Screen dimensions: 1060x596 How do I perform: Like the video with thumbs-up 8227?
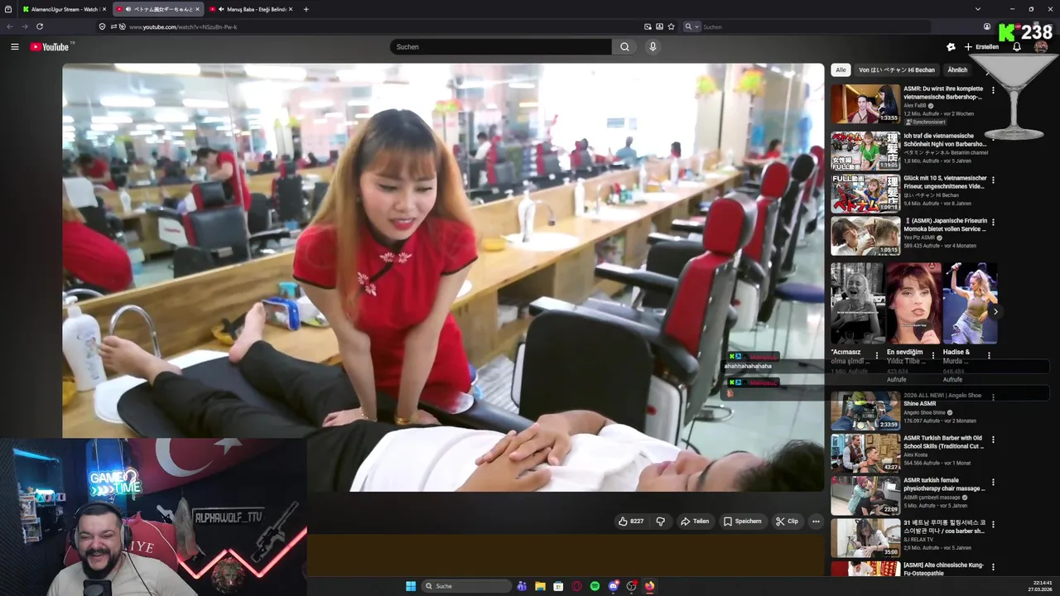pos(631,521)
